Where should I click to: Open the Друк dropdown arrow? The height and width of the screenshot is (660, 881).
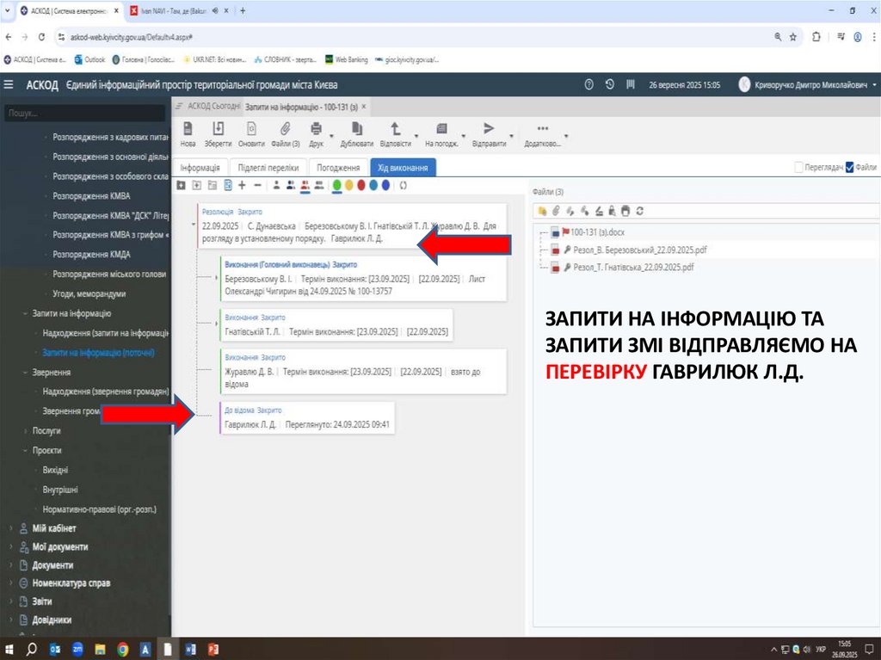pyautogui.click(x=330, y=135)
